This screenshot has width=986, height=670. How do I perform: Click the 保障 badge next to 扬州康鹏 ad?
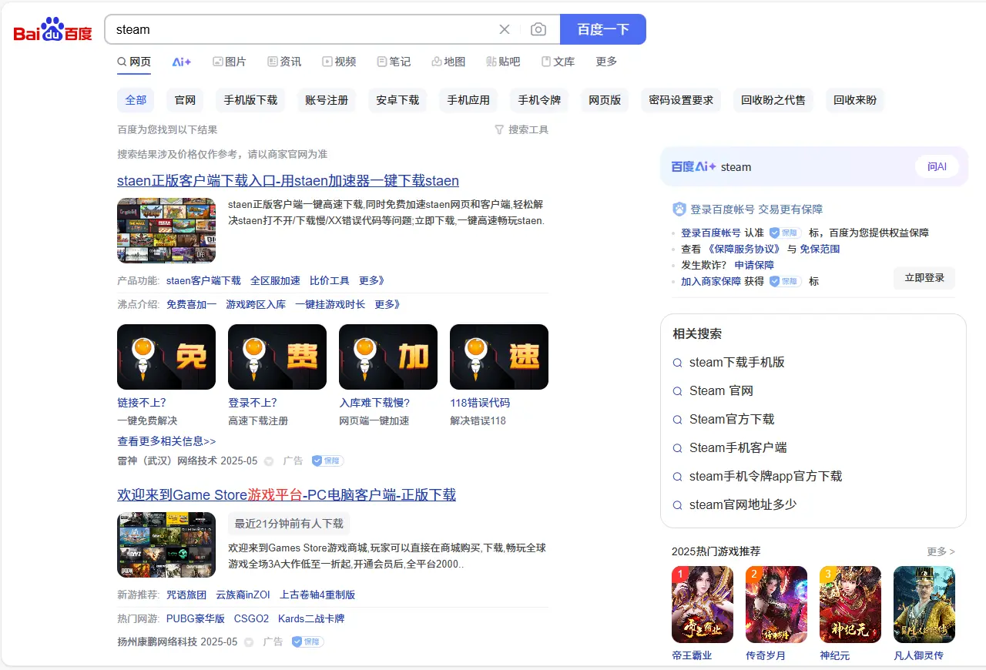point(307,642)
